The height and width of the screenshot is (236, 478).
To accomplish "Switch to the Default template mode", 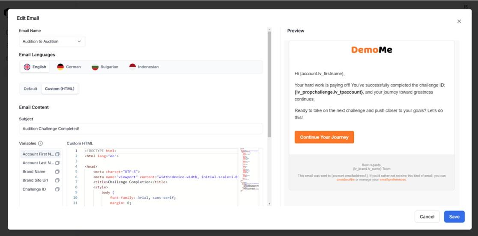I will [x=30, y=89].
